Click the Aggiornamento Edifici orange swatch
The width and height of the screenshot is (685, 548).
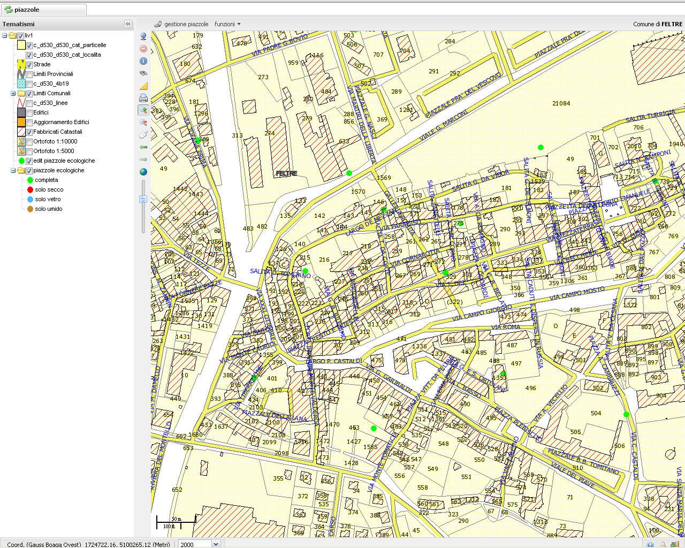click(x=21, y=122)
